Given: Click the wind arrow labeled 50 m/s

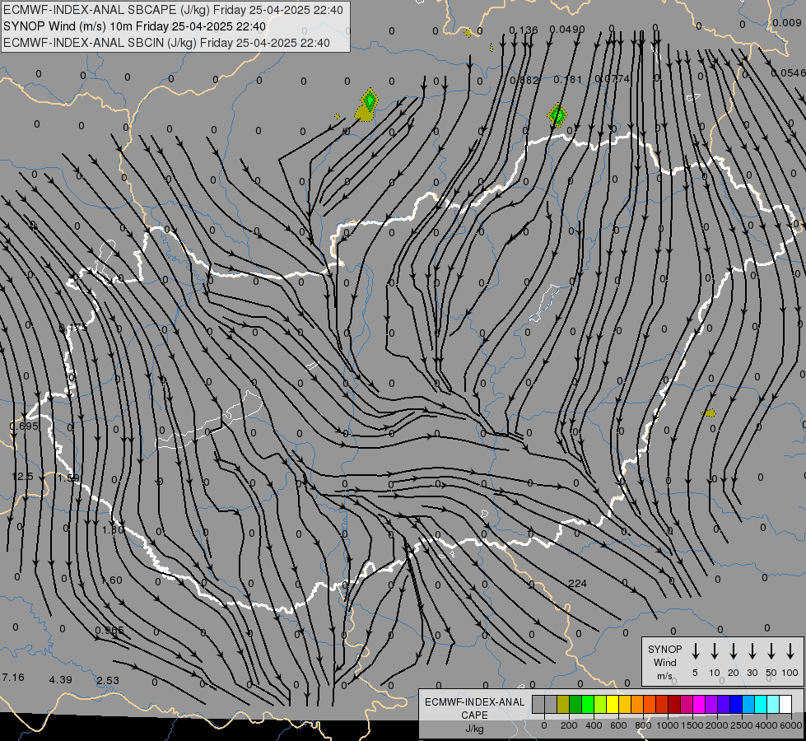Looking at the screenshot, I should click(x=771, y=651).
